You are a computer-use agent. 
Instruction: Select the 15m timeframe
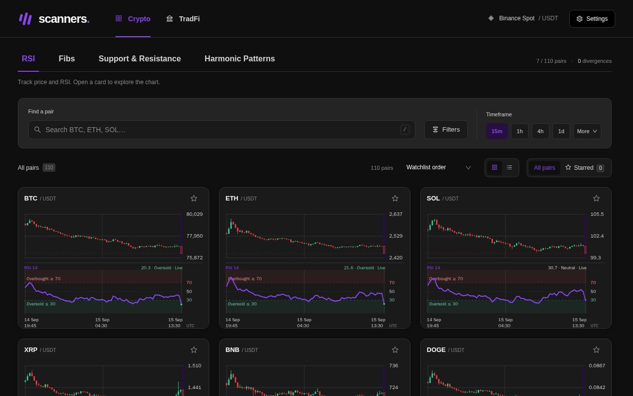pos(497,131)
